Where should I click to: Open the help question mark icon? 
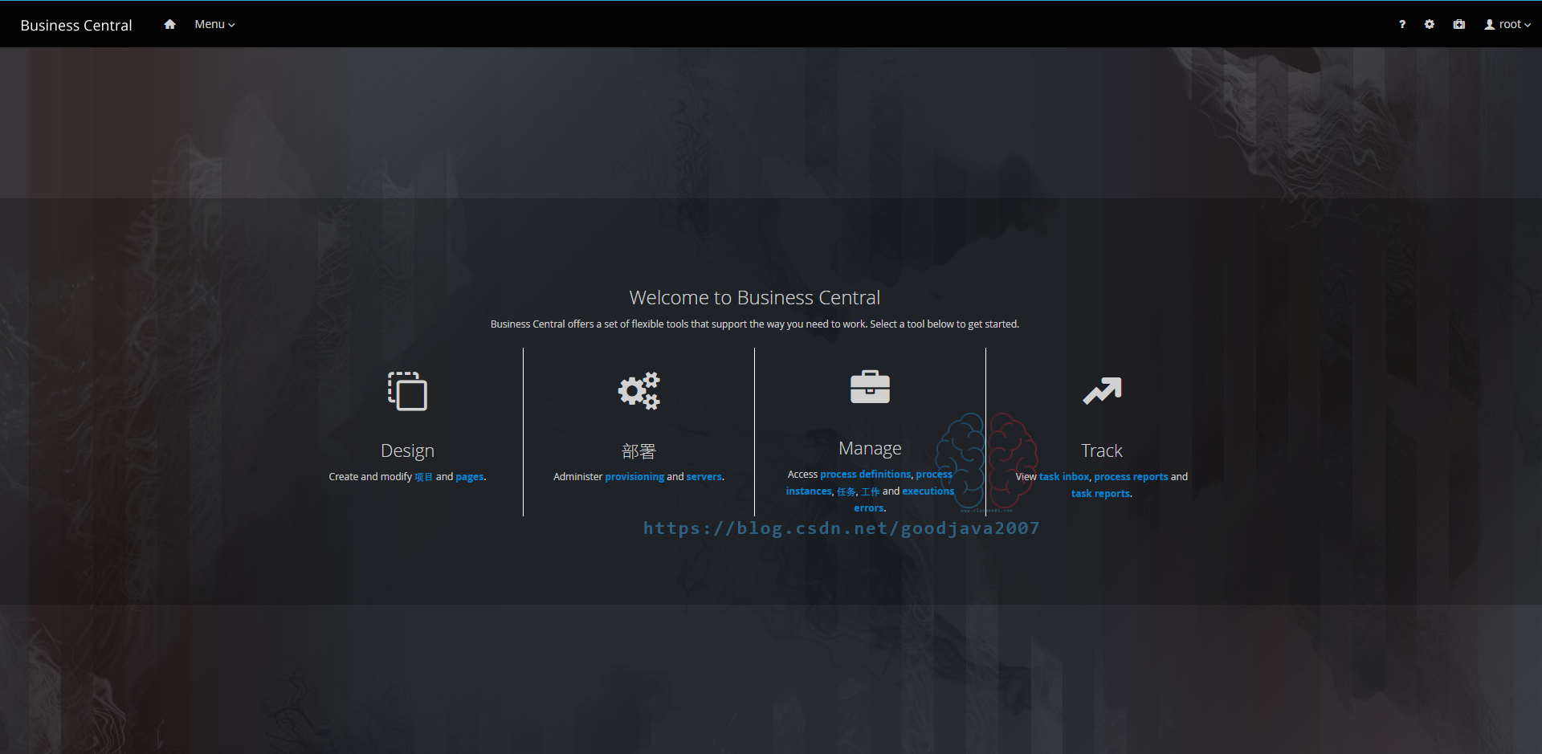click(x=1402, y=24)
